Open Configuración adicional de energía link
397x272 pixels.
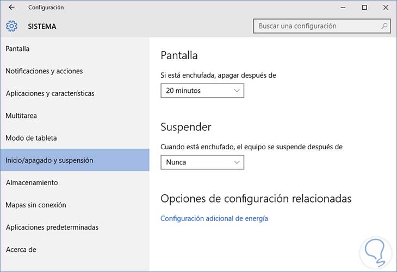coord(214,219)
